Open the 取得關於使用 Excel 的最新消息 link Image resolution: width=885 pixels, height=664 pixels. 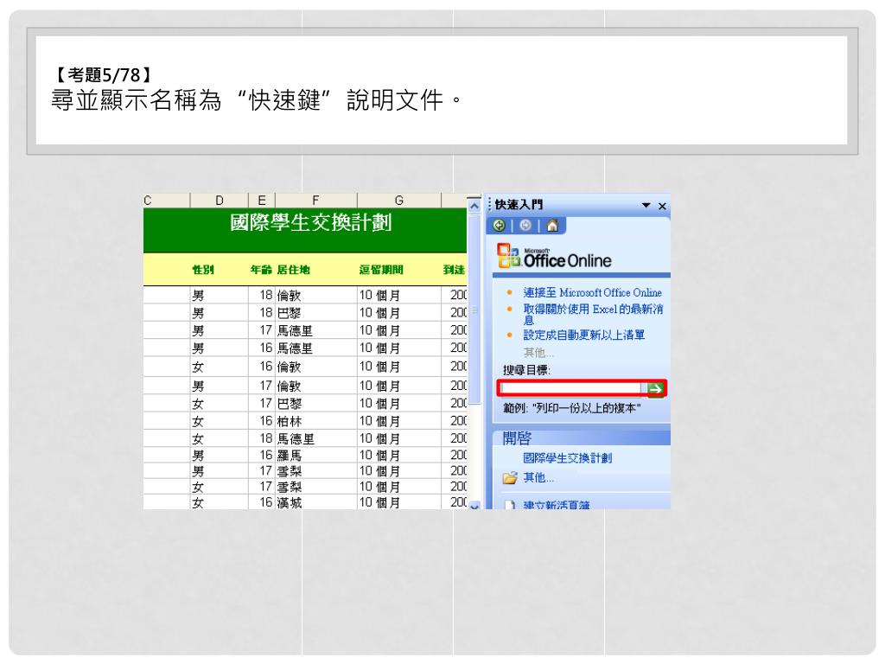click(593, 314)
